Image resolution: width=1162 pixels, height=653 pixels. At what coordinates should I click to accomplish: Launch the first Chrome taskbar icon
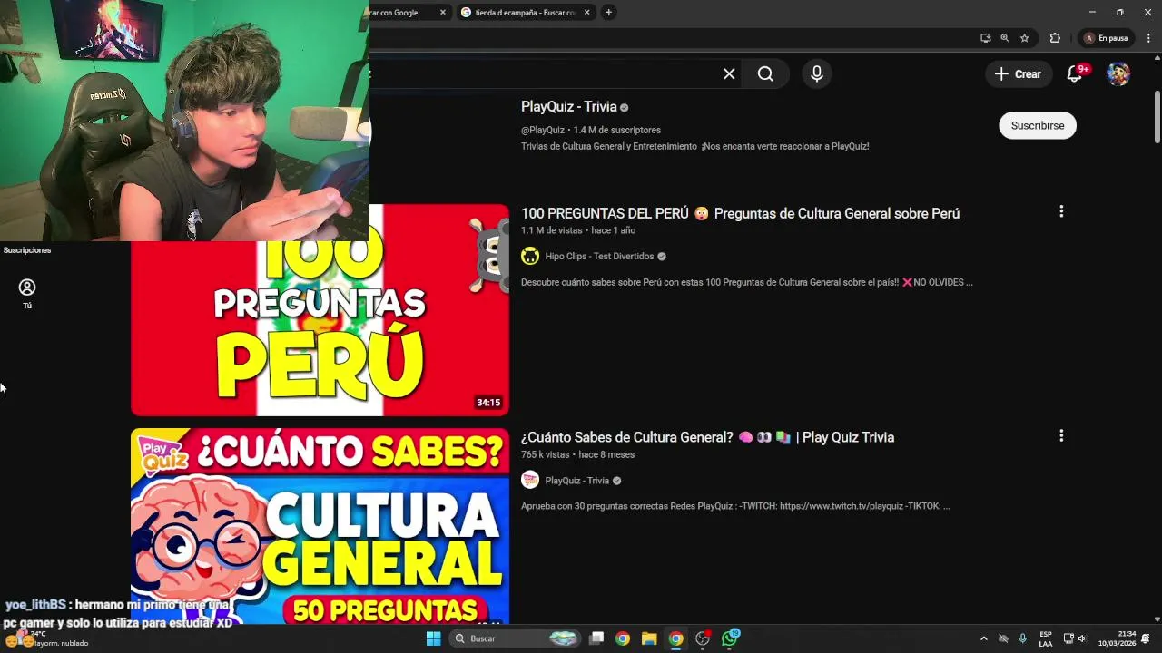623,638
